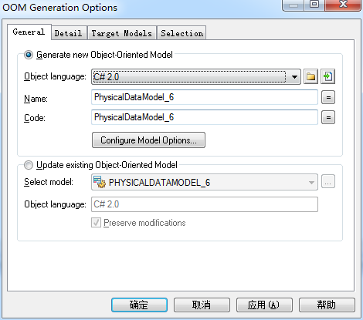This screenshot has height=320, width=363.
Task: Switch to the Detail tab
Action: pyautogui.click(x=69, y=33)
